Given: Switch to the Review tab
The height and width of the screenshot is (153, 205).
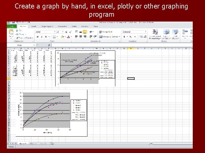Looking at the screenshot, I should [x=85, y=26].
